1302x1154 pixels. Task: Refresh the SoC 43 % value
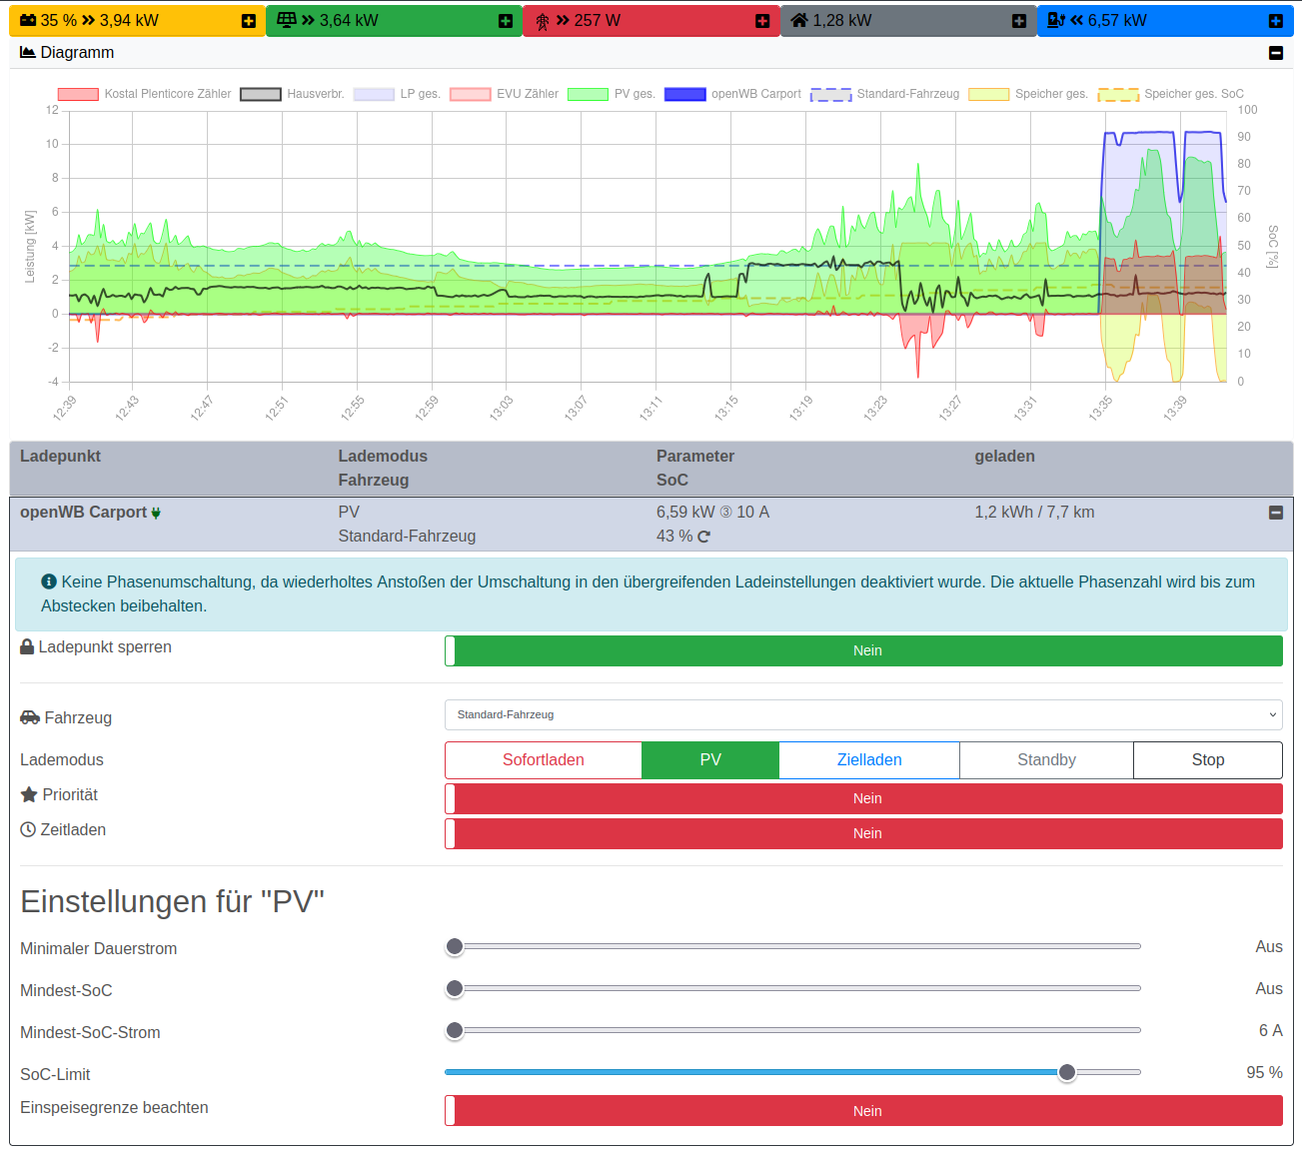click(x=703, y=537)
